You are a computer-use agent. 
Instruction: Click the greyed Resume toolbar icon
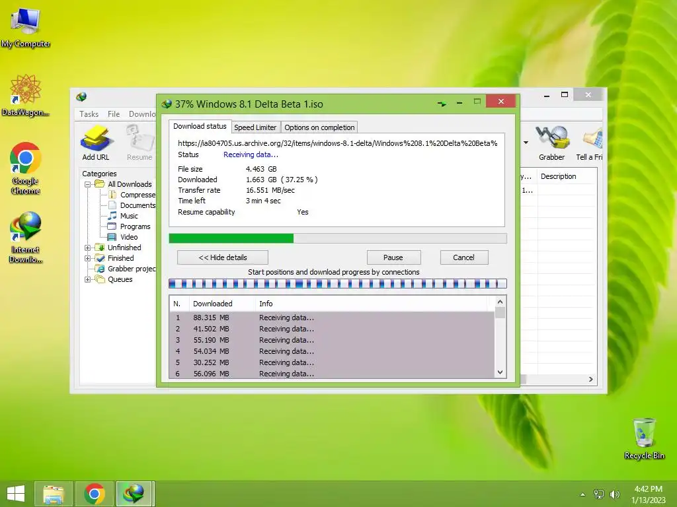[139, 143]
